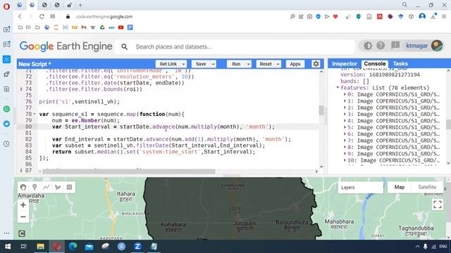
Task: Switch to the Console tab
Action: [x=374, y=64]
